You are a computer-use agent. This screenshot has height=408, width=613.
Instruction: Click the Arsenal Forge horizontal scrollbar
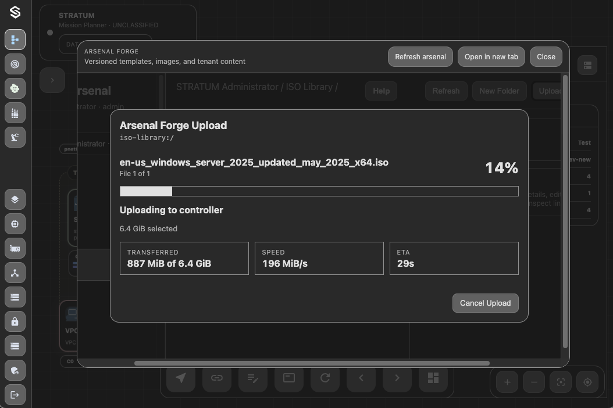312,363
